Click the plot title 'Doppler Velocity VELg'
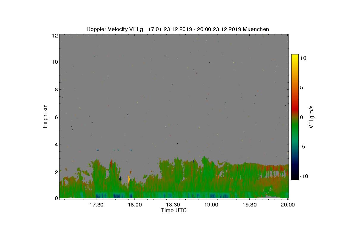This screenshot has width=357, height=238. (115, 29)
